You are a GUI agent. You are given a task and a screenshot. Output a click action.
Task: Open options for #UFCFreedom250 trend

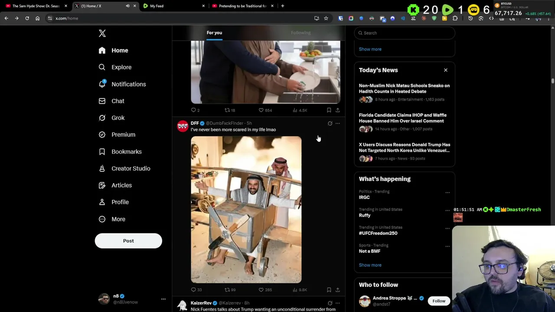click(x=447, y=228)
